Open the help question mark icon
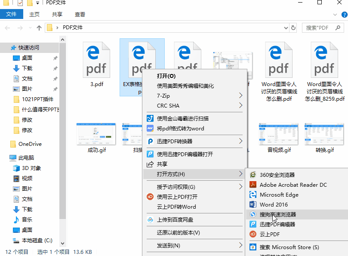348x256 pixels. pyautogui.click(x=345, y=15)
